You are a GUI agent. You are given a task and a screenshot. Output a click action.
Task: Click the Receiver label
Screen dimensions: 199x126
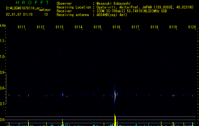coord(64,11)
